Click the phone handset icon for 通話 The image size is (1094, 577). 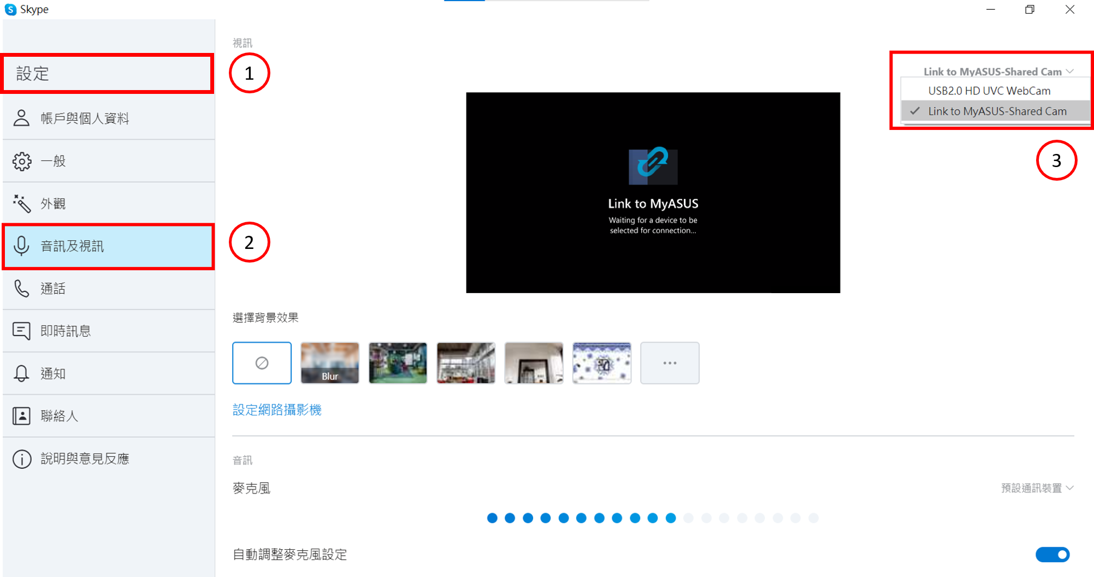(21, 288)
